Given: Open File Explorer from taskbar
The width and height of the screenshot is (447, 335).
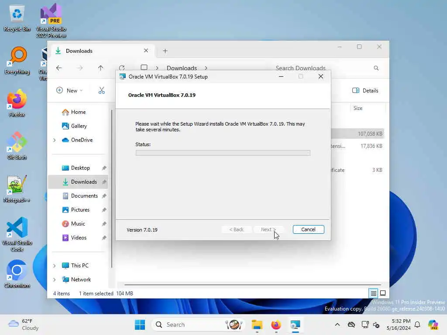Looking at the screenshot, I should click(257, 325).
